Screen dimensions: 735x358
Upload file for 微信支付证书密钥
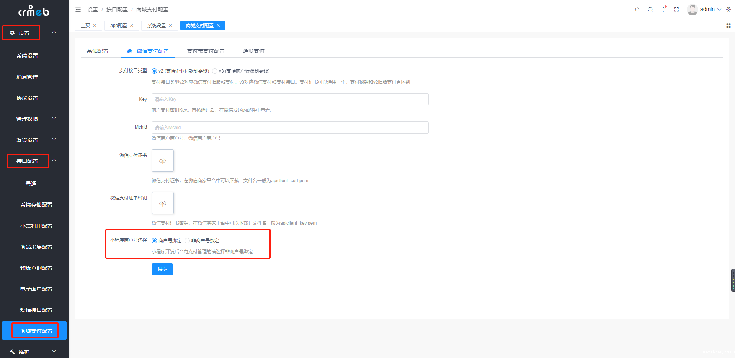point(163,203)
